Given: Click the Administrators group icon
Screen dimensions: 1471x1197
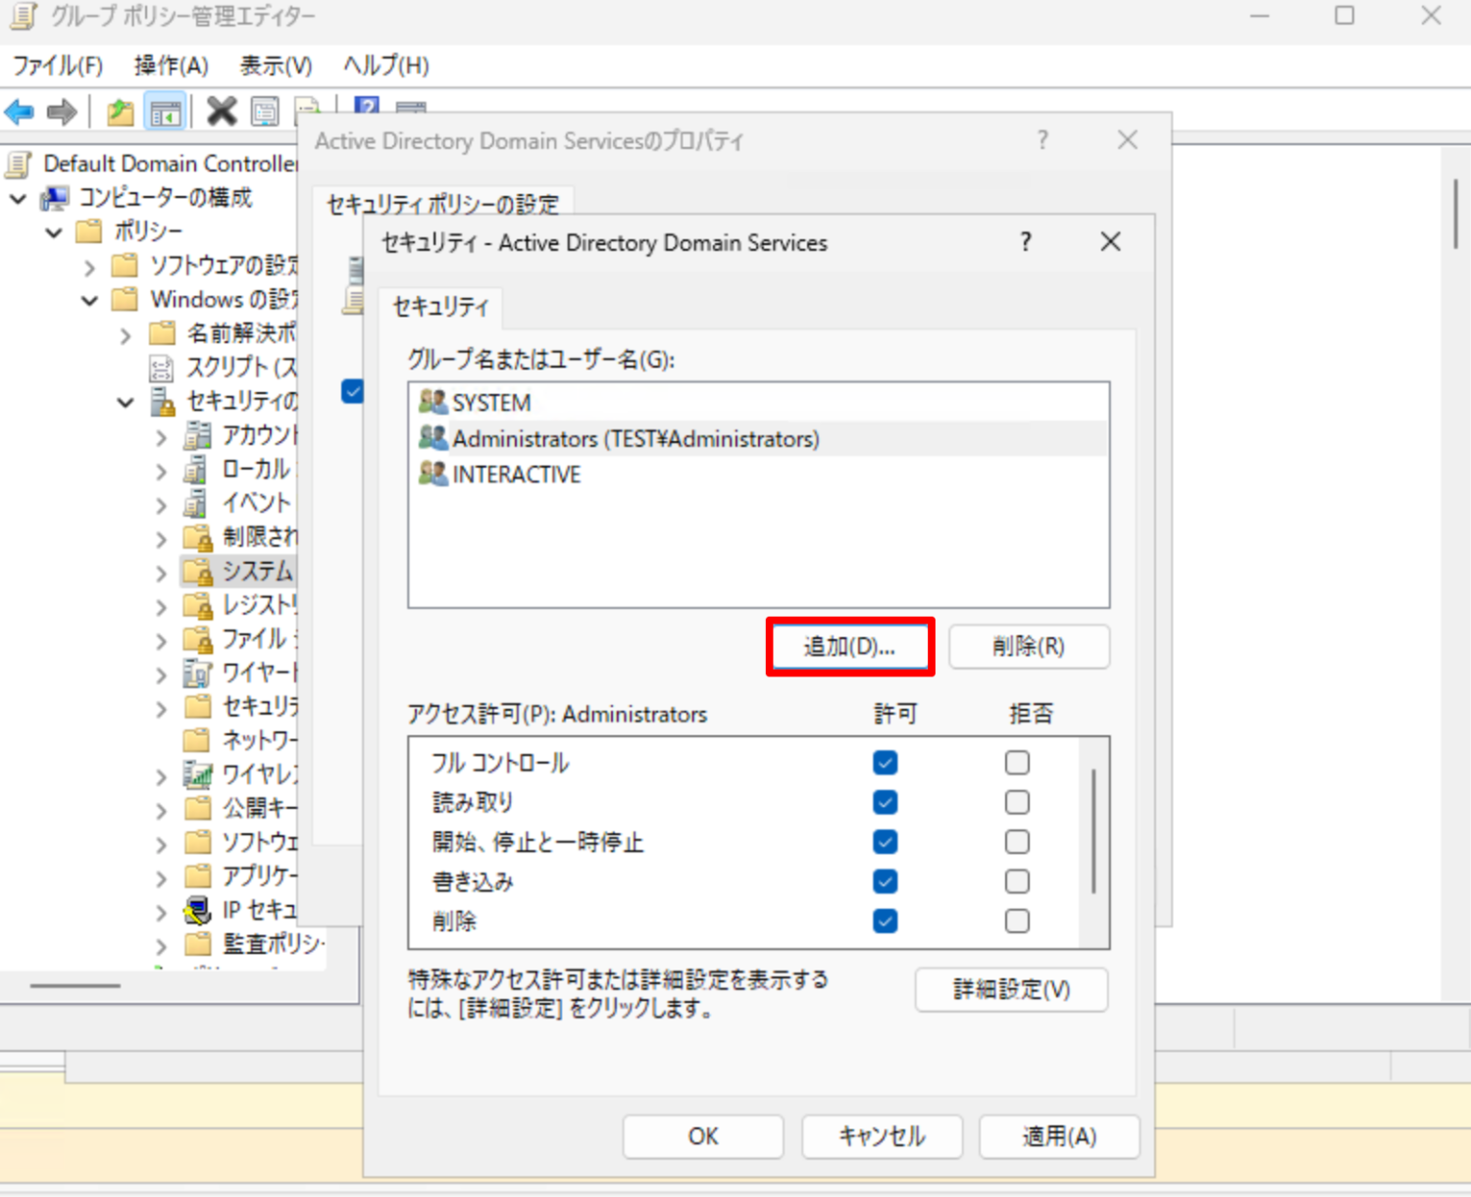Looking at the screenshot, I should [x=432, y=437].
